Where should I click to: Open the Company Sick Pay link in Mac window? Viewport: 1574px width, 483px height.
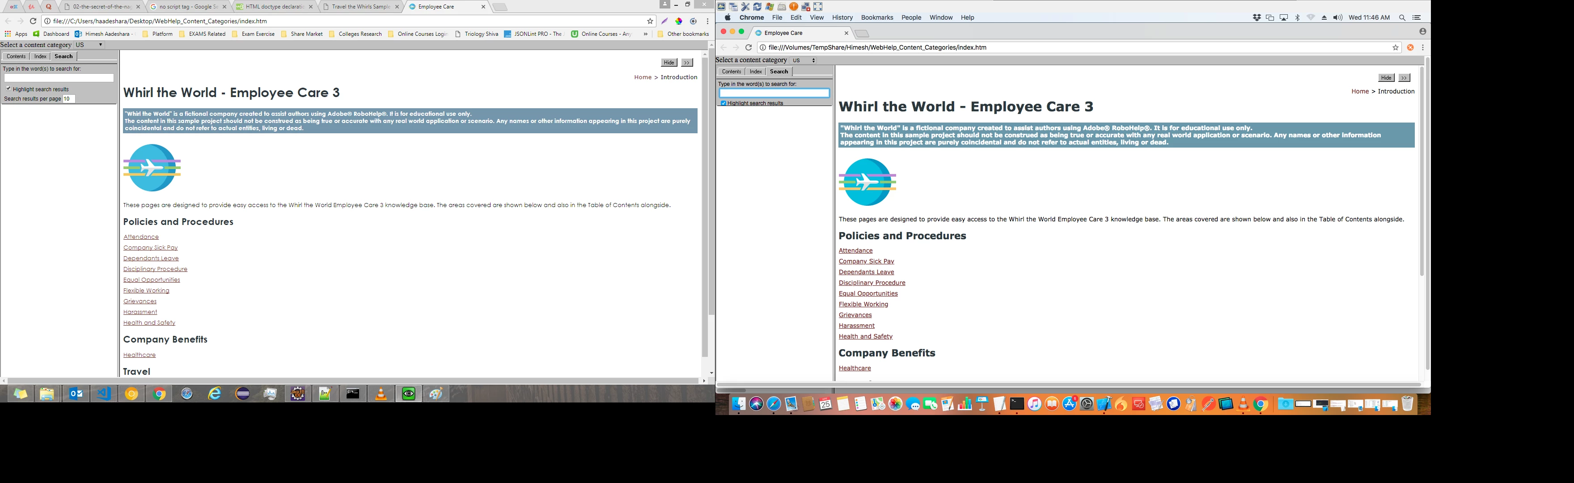click(866, 261)
